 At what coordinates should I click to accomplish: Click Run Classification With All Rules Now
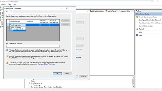(150, 23)
